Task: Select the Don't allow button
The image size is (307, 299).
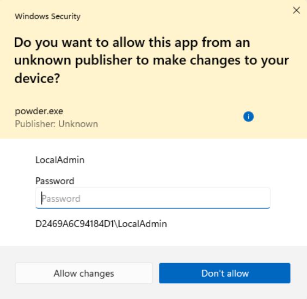Action: (225, 273)
